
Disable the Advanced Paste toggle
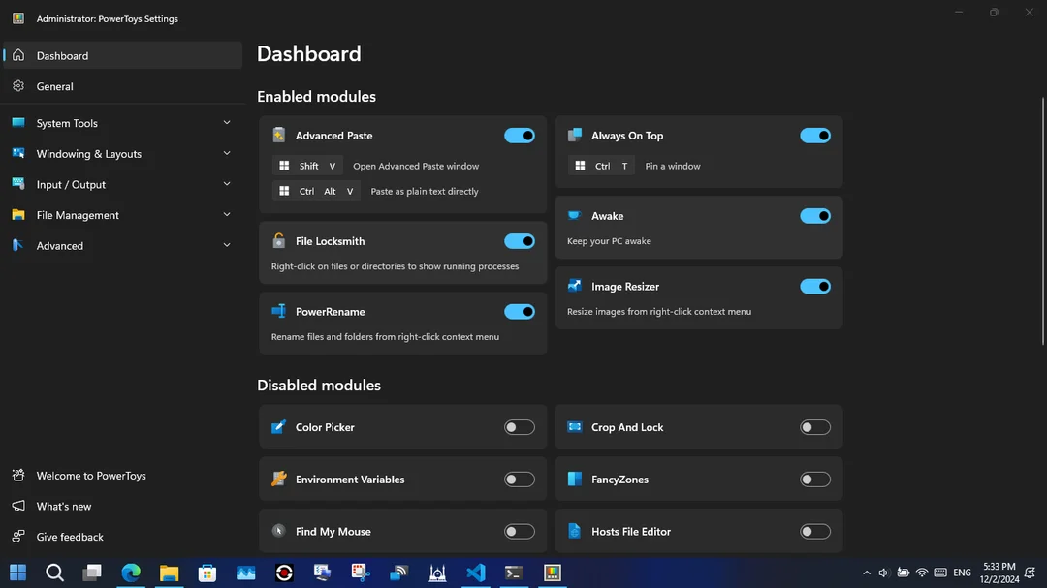coord(520,136)
